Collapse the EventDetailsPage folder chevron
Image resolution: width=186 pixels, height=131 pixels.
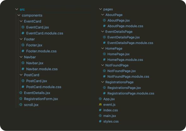coord(102,31)
